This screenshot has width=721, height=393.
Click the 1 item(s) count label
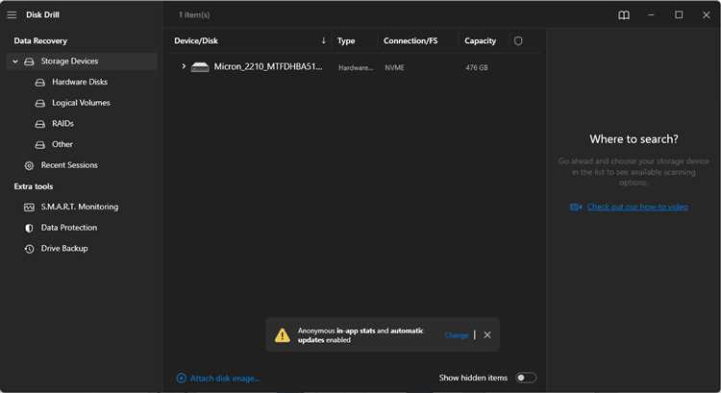[x=194, y=15]
